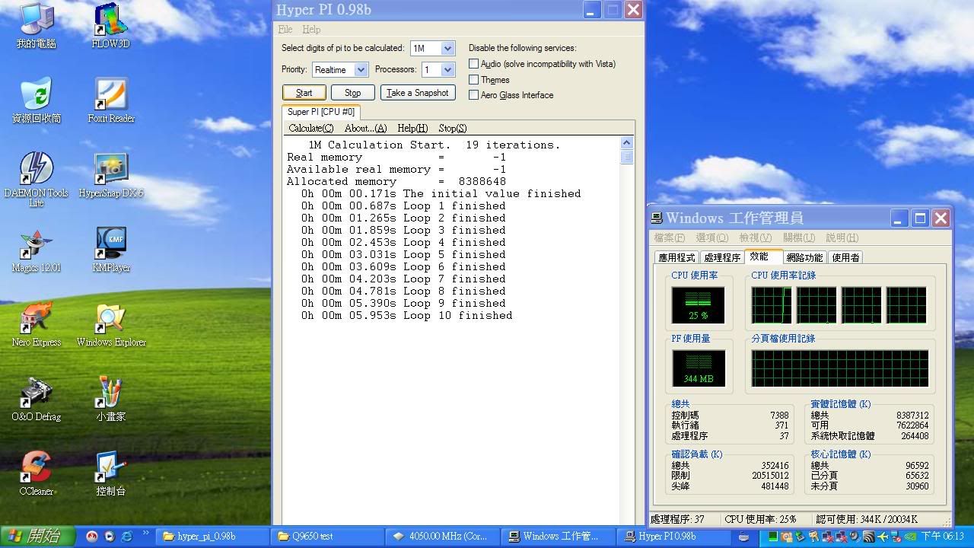The image size is (974, 548).
Task: Open the Help menu in Hyper PI
Action: [x=311, y=29]
